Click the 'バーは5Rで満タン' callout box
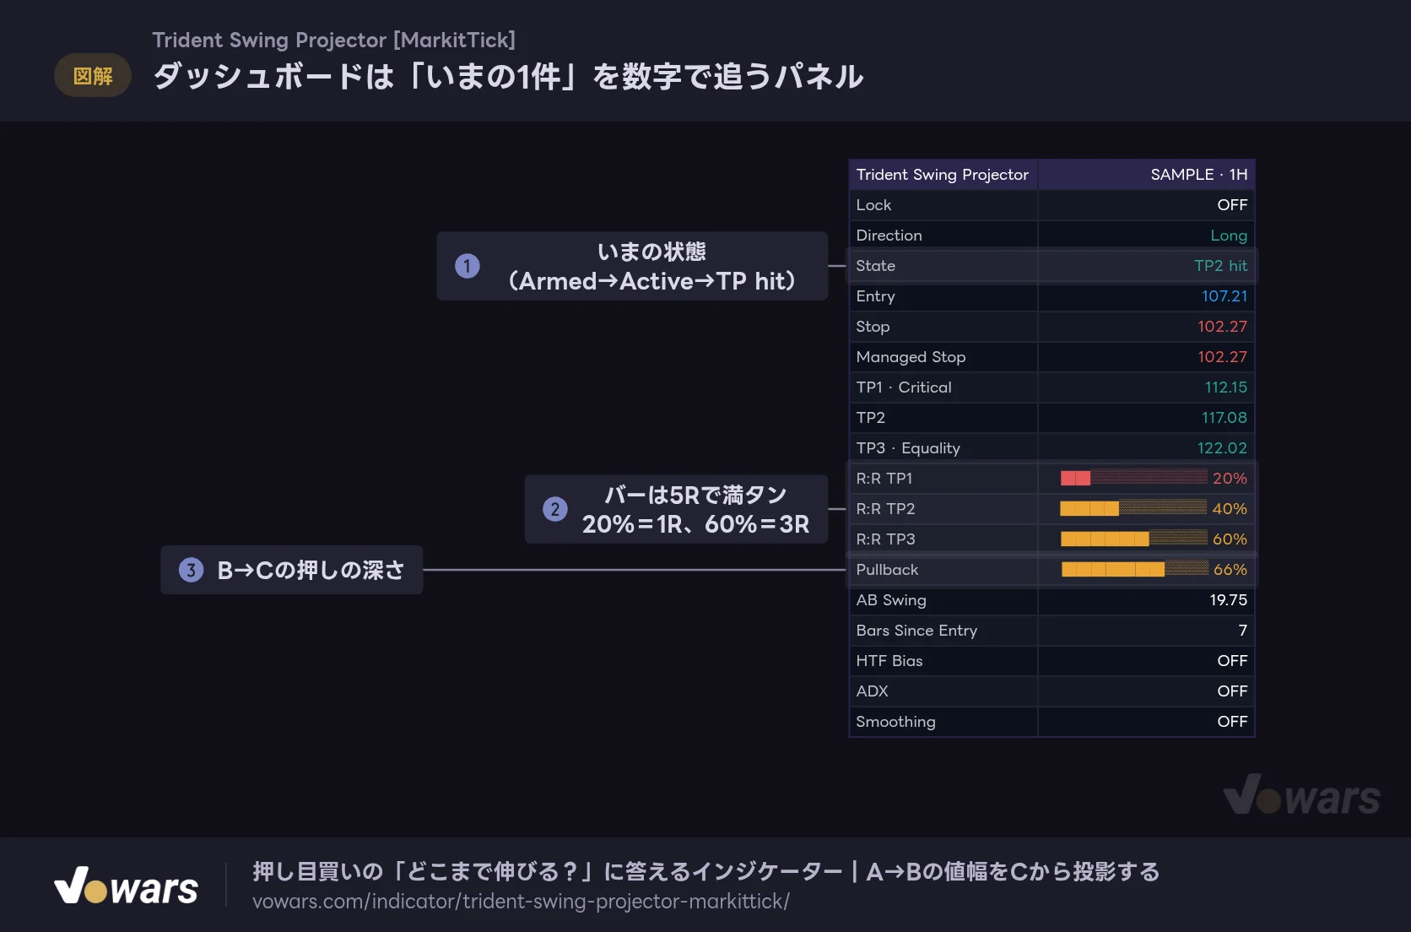This screenshot has width=1411, height=932. (676, 509)
